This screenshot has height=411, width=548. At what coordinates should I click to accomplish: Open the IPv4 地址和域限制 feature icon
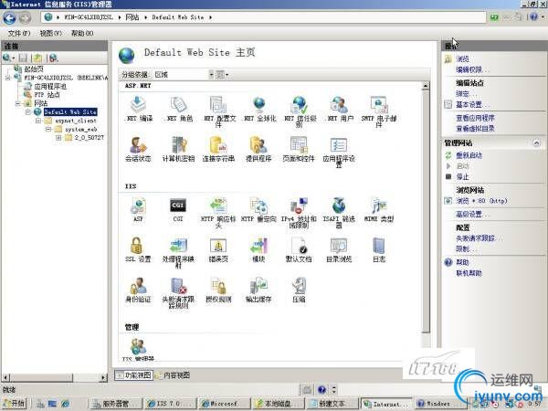(299, 212)
